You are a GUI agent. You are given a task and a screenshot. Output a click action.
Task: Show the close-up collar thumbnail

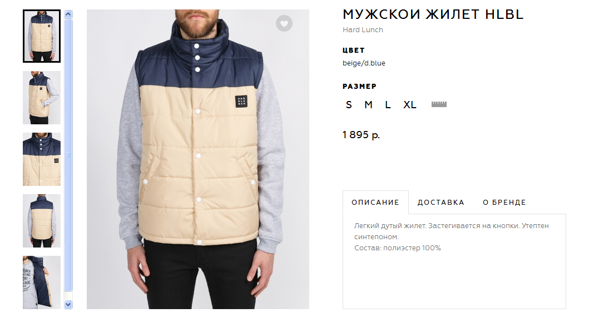(x=42, y=159)
